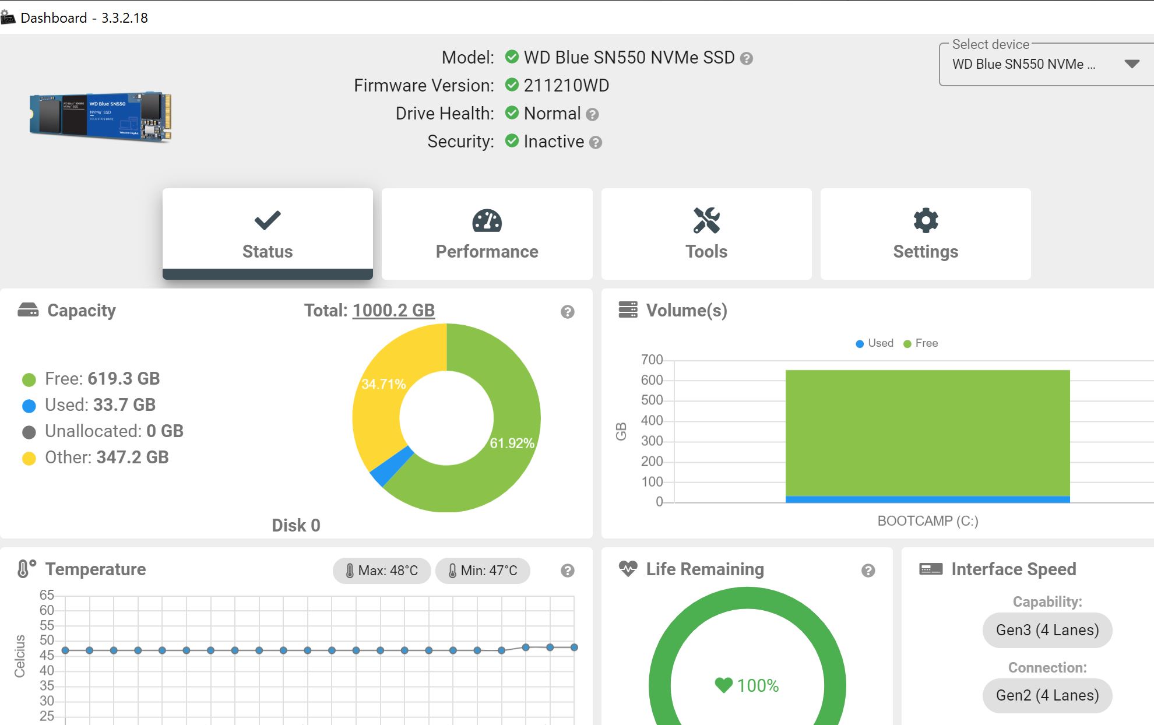This screenshot has width=1154, height=725.
Task: Click the Capacity drive icon
Action: coord(29,309)
